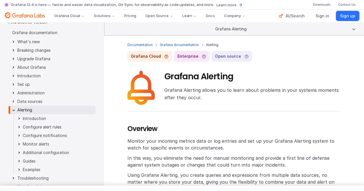This screenshot has height=191, width=364.
Task: Open the Open Source nav menu
Action: [159, 16]
